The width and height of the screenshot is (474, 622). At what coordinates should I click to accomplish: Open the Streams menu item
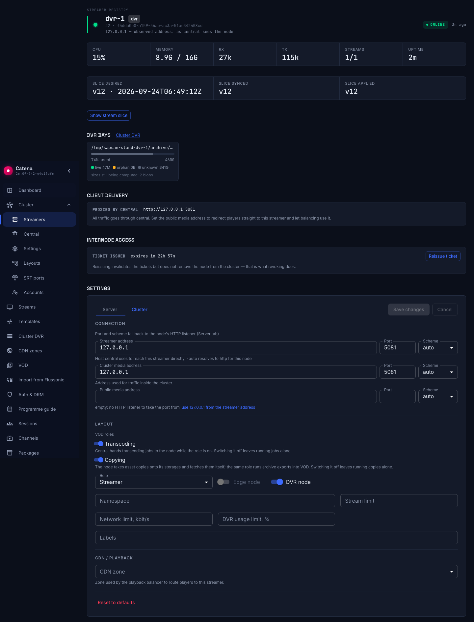coord(39,307)
